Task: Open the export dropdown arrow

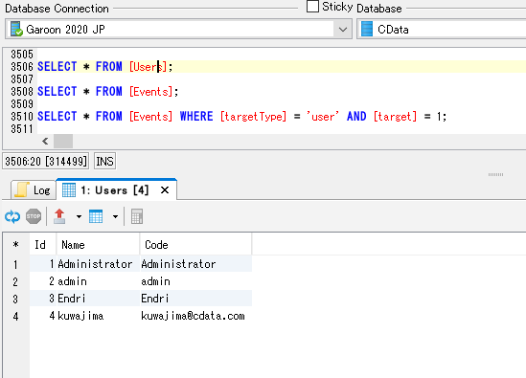Action: click(x=79, y=217)
